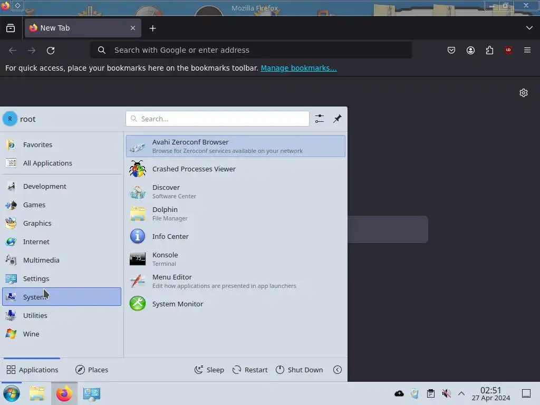The image size is (540, 405).
Task: Click the Save to Pocket icon
Action: (451, 50)
